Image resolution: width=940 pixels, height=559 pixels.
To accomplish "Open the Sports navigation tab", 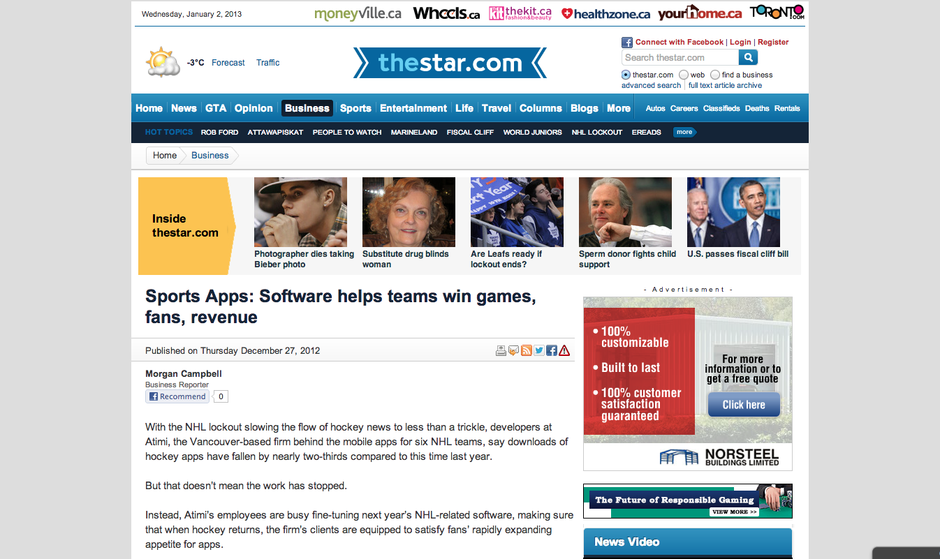I will tap(355, 108).
